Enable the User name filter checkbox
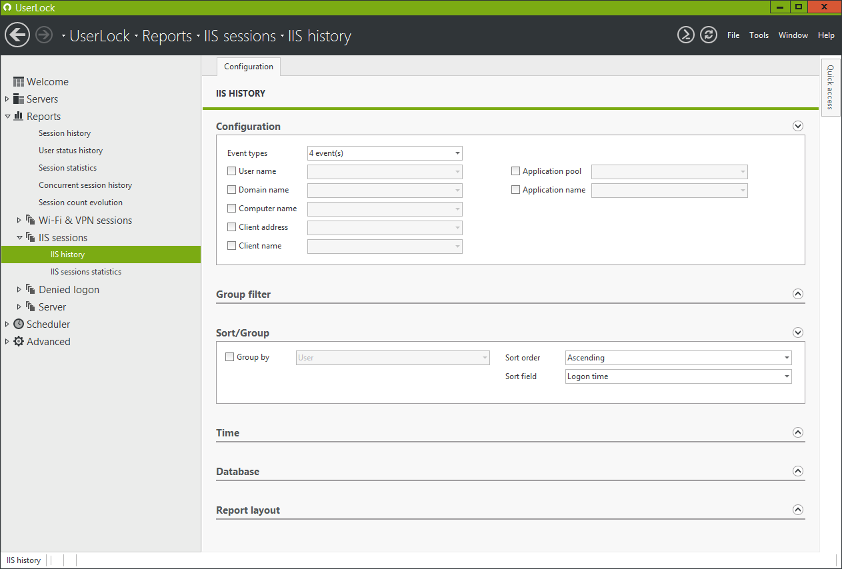Screen dimensions: 842x569 (x=232, y=171)
